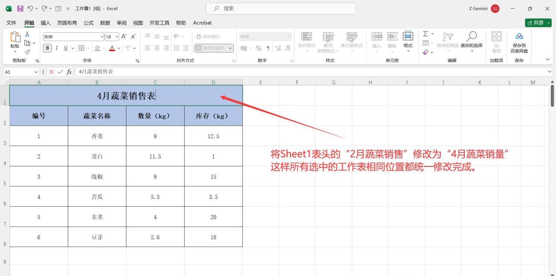Select cell containing 茭白

(97, 156)
